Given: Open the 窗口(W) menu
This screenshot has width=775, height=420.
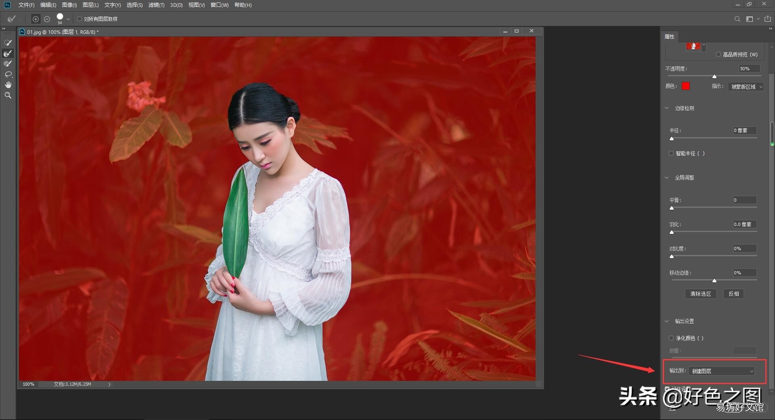Looking at the screenshot, I should click(x=220, y=5).
